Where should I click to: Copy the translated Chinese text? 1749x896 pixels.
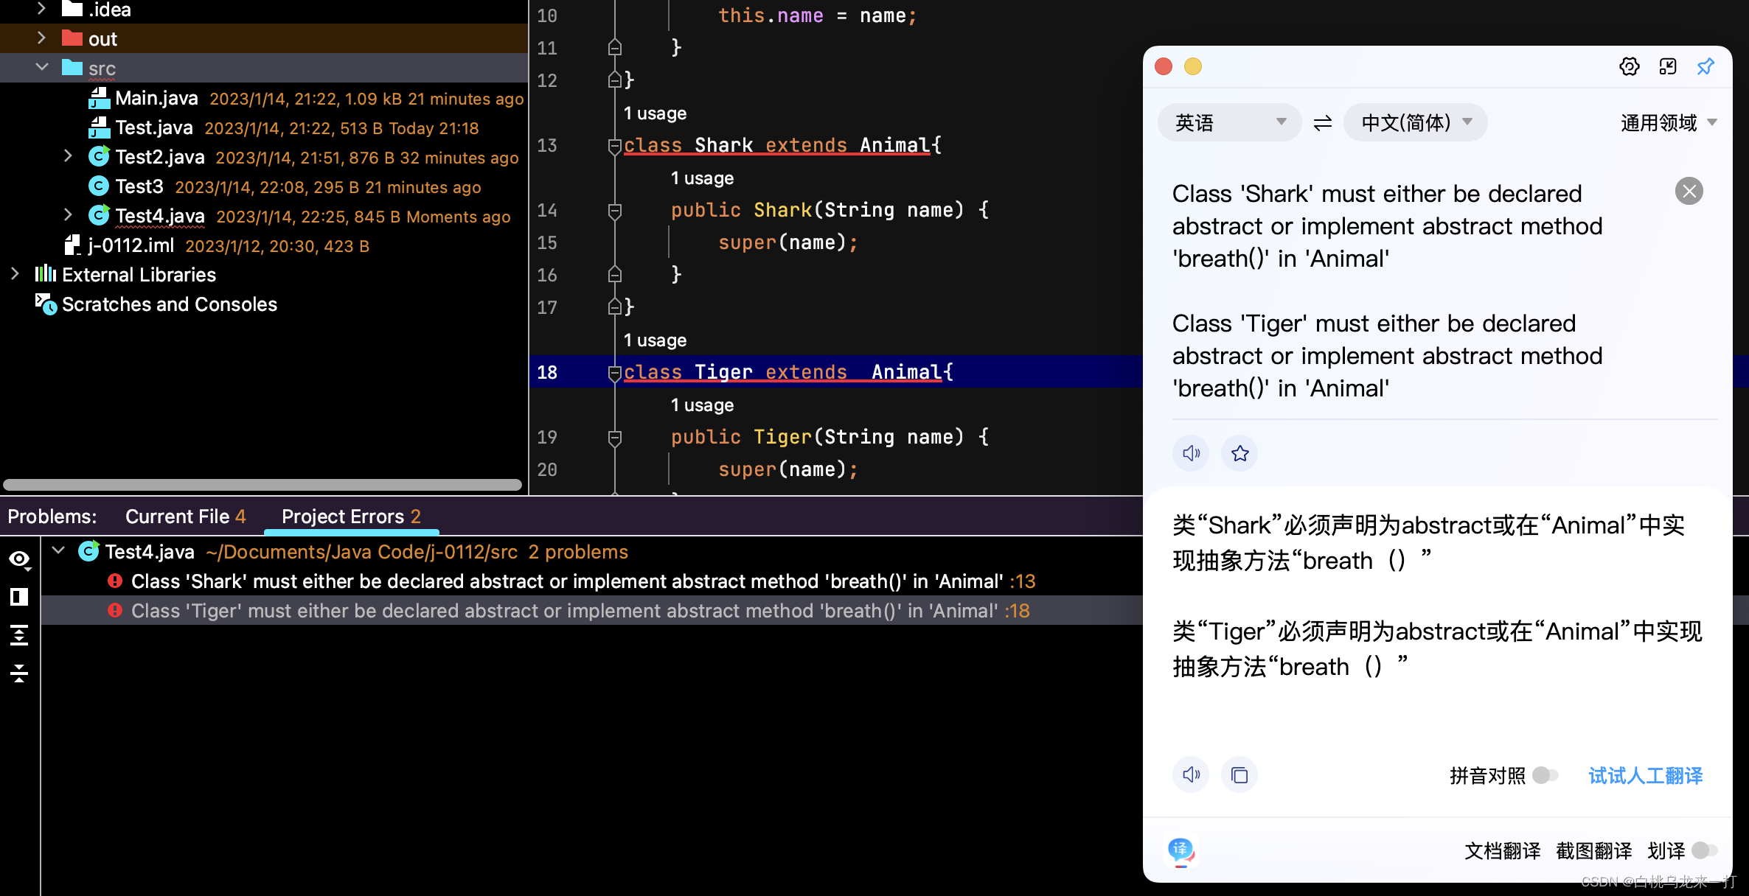[1239, 774]
